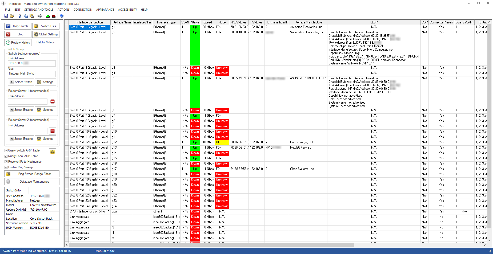Screen dimensions: 493x254
Task: Open the Helpful Videos link
Action: (x=45, y=42)
